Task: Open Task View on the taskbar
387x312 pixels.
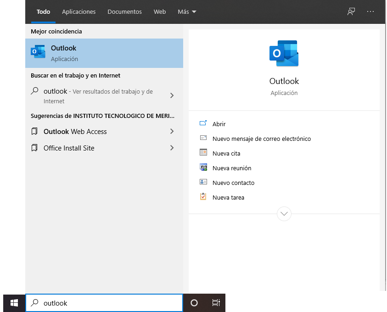Action: point(216,303)
